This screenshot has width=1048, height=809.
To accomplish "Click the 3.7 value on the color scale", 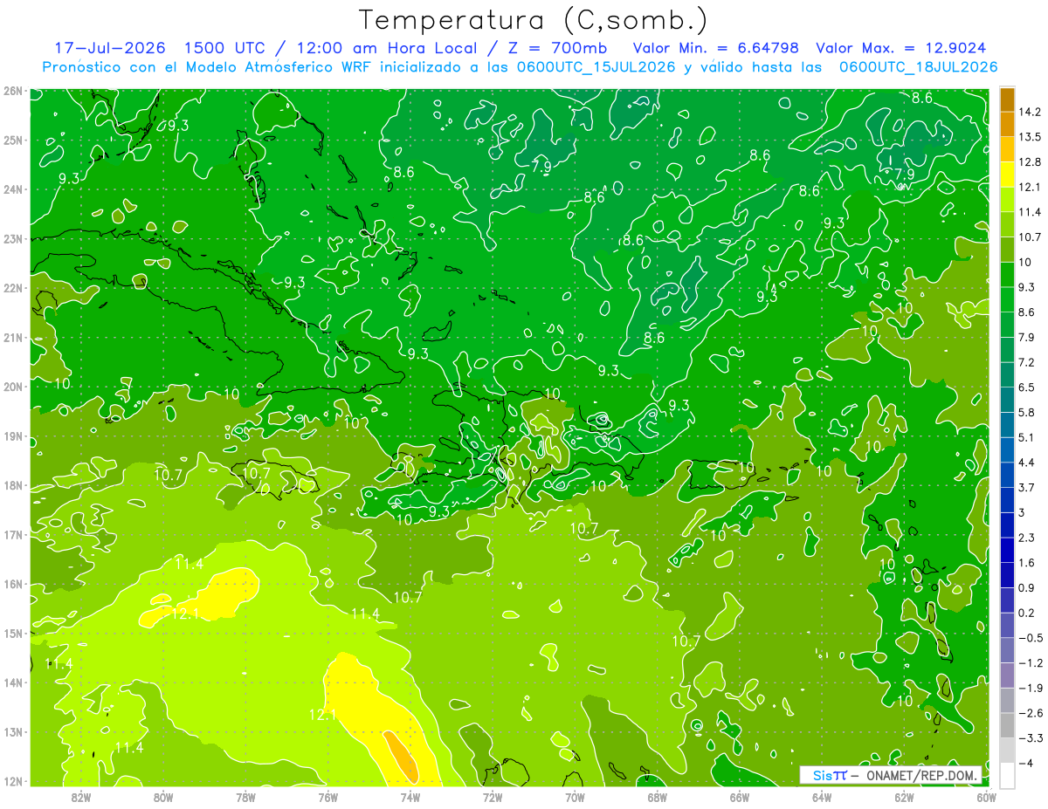I will tap(1027, 487).
